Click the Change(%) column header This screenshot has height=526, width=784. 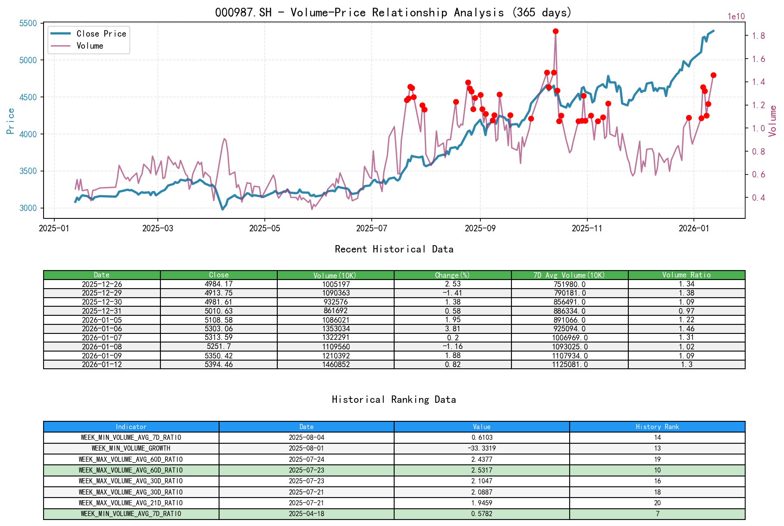452,275
